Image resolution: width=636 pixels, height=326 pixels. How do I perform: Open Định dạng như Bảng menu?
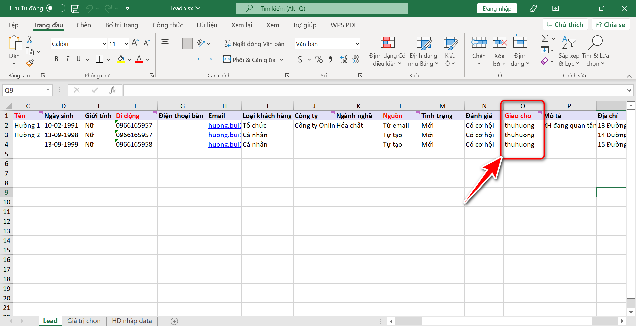[423, 51]
